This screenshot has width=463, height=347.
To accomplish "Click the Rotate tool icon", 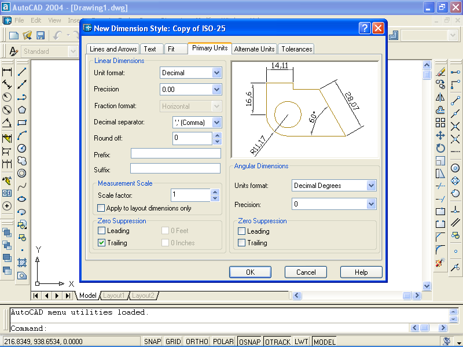I will [440, 148].
